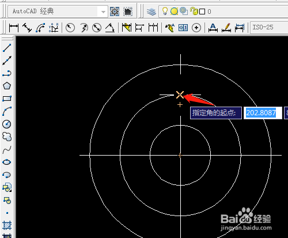The height and width of the screenshot is (238, 288).
Task: Select the Jogged radius dimension tool
Action: [x=84, y=28]
